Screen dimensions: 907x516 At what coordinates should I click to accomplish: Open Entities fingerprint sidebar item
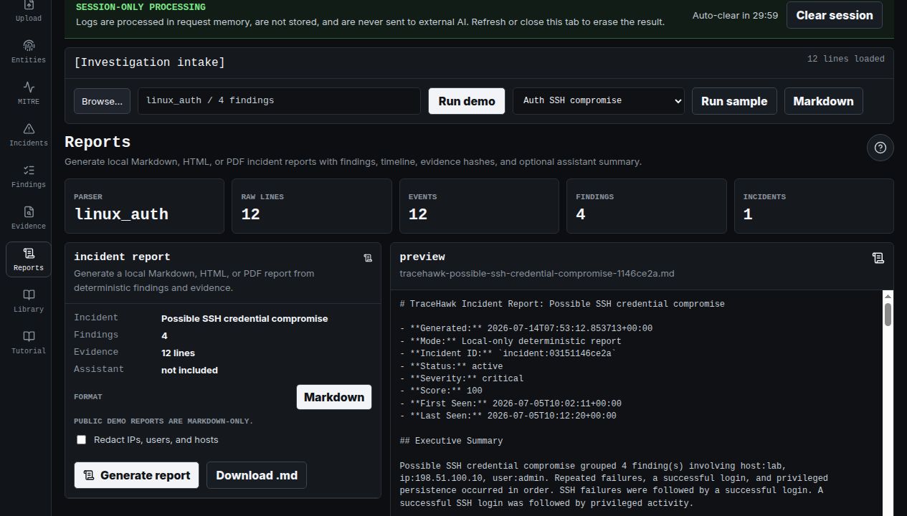click(x=28, y=52)
